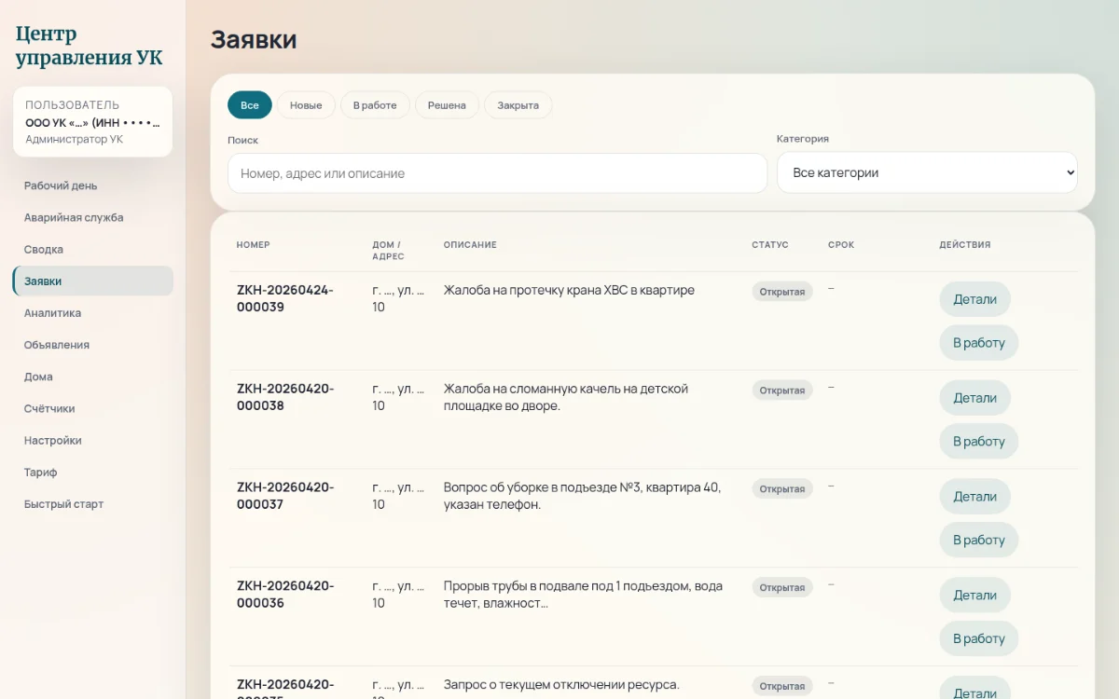Click description 'Вопрос об уборке в подъезде №3'
Viewport: 1119px width, 699px height.
[x=583, y=496]
